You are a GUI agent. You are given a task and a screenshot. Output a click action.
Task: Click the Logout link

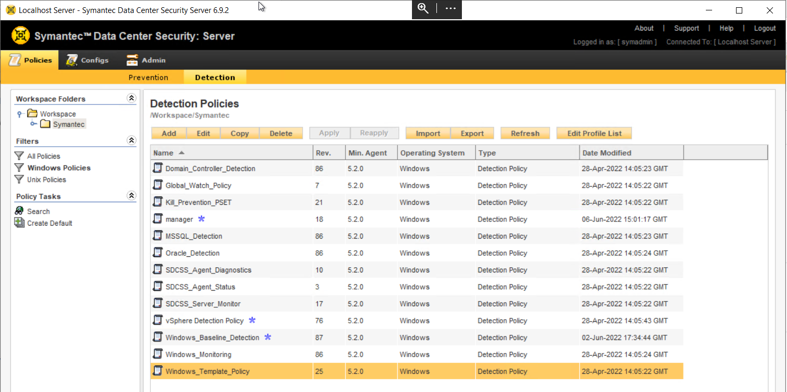coord(765,29)
